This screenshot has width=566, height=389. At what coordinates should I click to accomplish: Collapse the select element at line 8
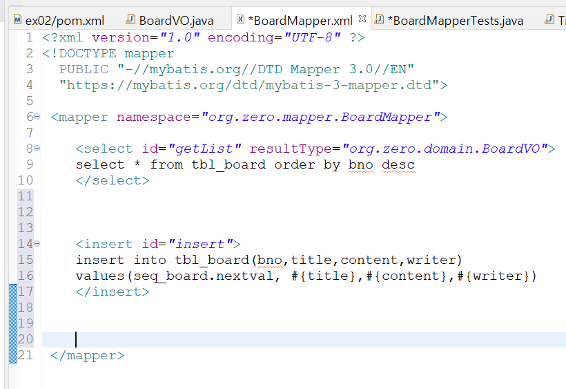pyautogui.click(x=37, y=148)
